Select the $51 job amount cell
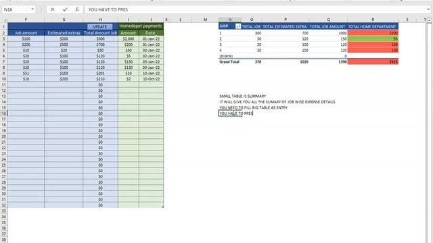 [26, 74]
